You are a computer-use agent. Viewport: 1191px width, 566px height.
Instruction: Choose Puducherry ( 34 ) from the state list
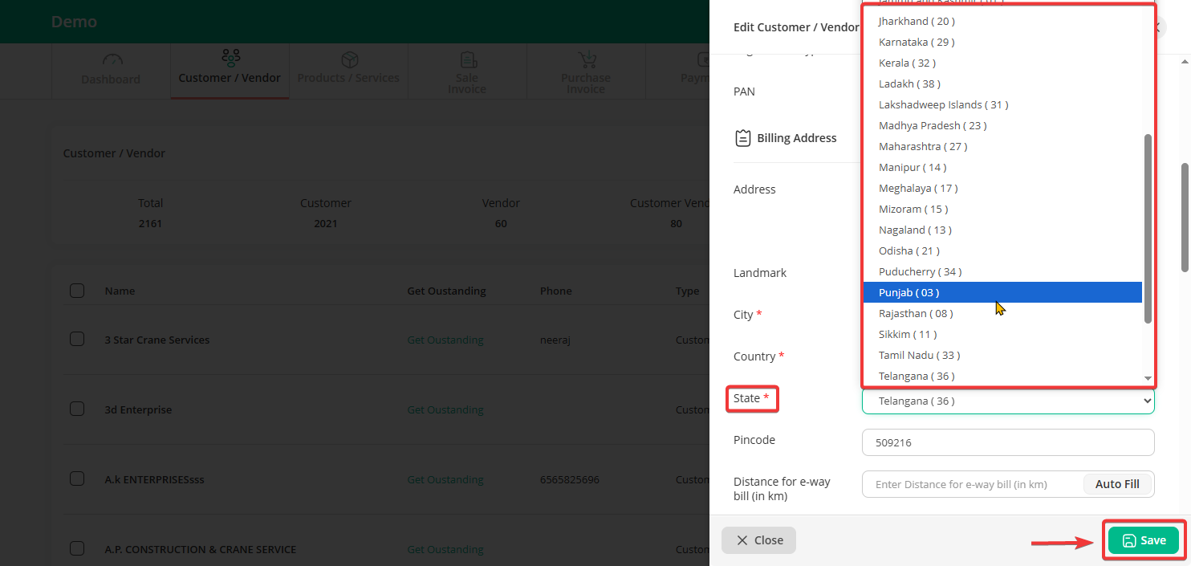[1002, 271]
